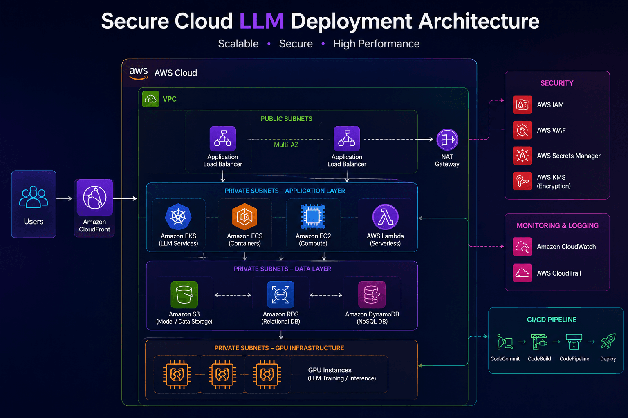Viewport: 628px width, 418px height.
Task: Select the Amazon ECS containers icon
Action: click(x=244, y=217)
